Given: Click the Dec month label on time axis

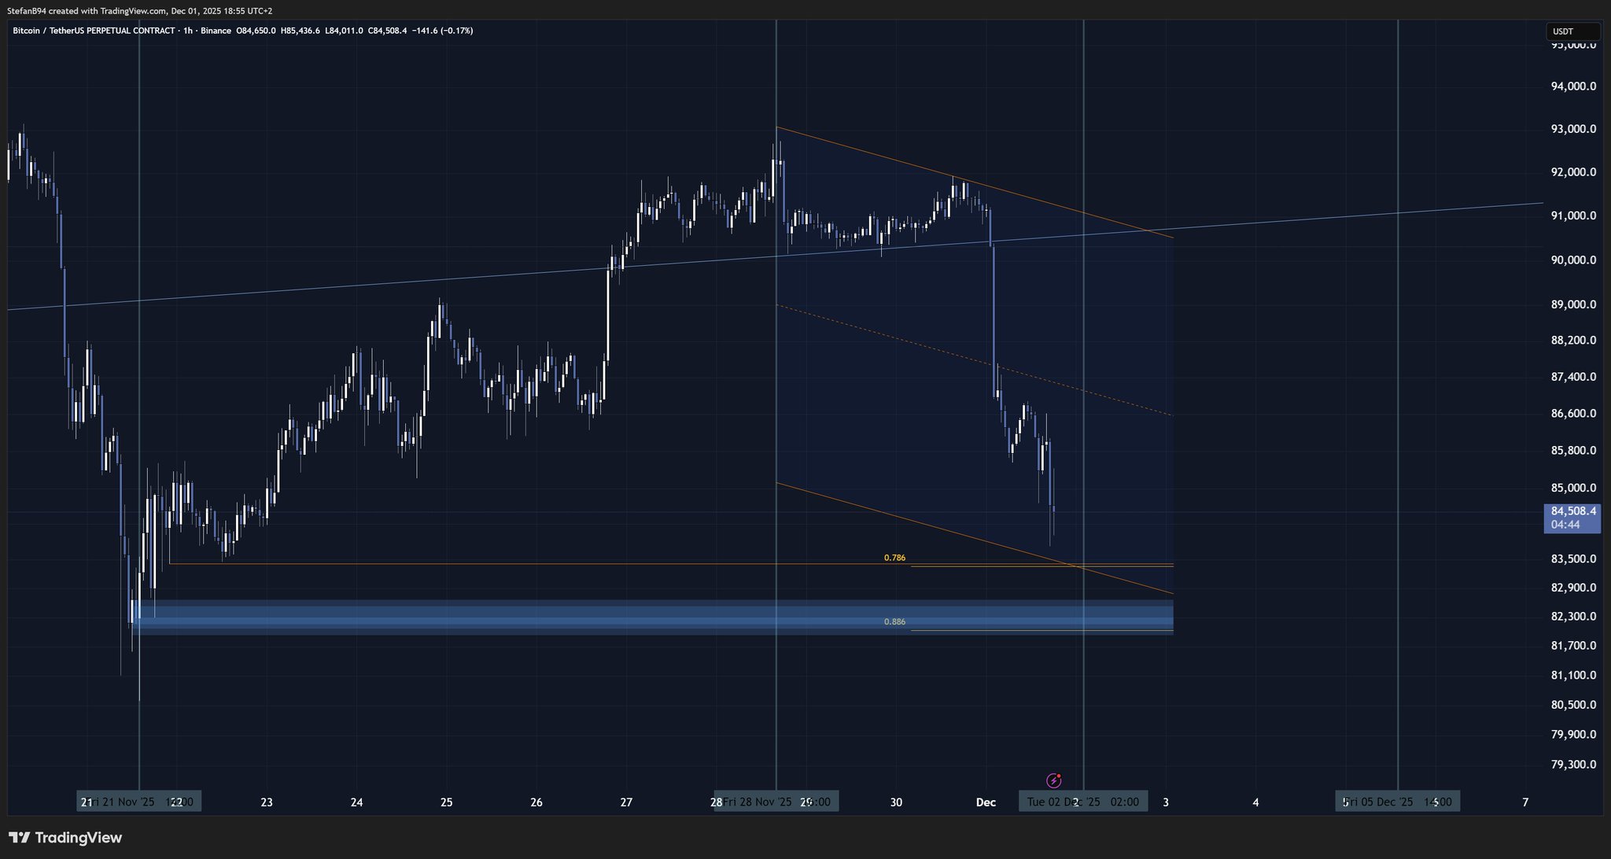Looking at the screenshot, I should pyautogui.click(x=986, y=802).
